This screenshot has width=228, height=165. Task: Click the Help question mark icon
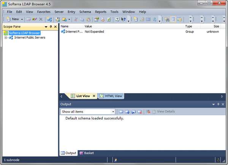click(x=117, y=19)
